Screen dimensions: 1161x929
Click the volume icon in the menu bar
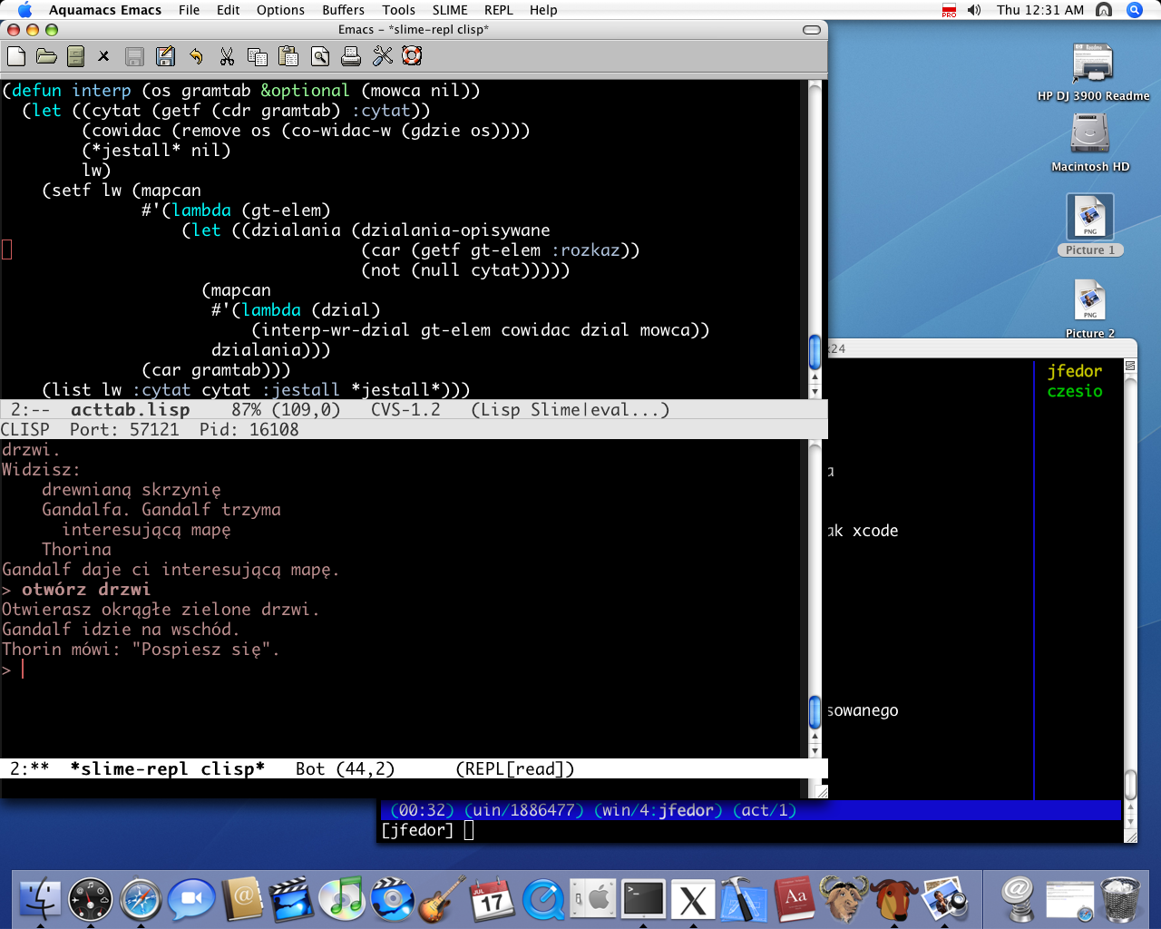(974, 10)
